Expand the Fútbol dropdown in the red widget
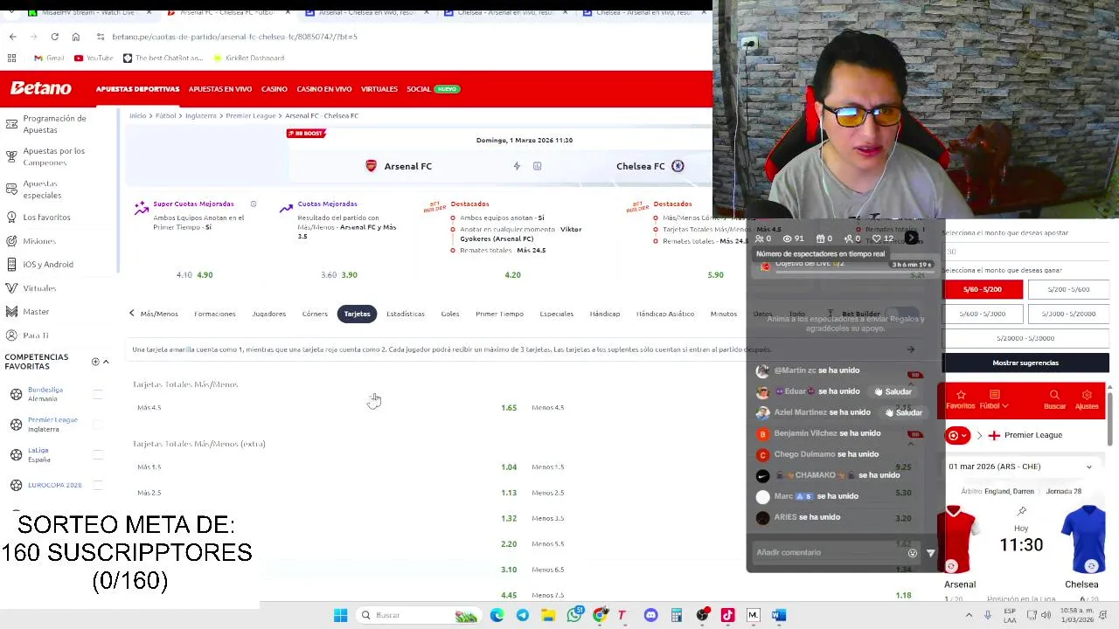The height and width of the screenshot is (629, 1119). [x=994, y=400]
